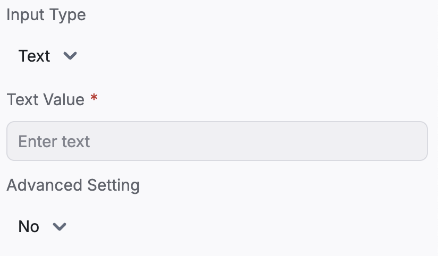Focus the 'Enter text' placeholder box
This screenshot has height=256, width=438.
(217, 141)
